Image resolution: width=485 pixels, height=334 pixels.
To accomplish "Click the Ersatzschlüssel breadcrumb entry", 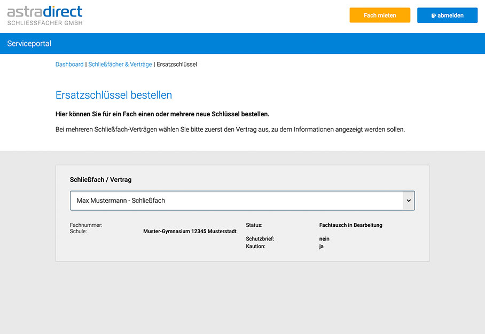I will coord(176,64).
